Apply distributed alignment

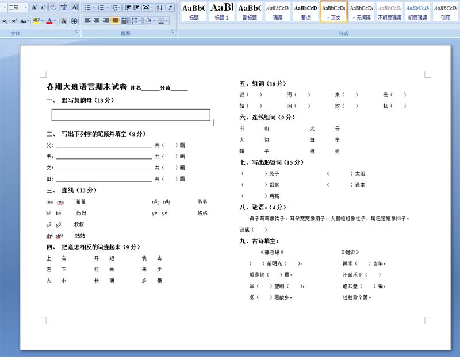[x=124, y=21]
